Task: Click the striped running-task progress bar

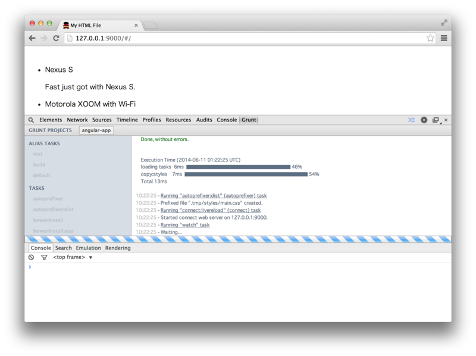Action: tap(238, 239)
